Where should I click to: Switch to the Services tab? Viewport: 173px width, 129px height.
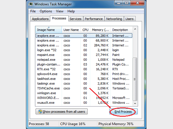76,19
